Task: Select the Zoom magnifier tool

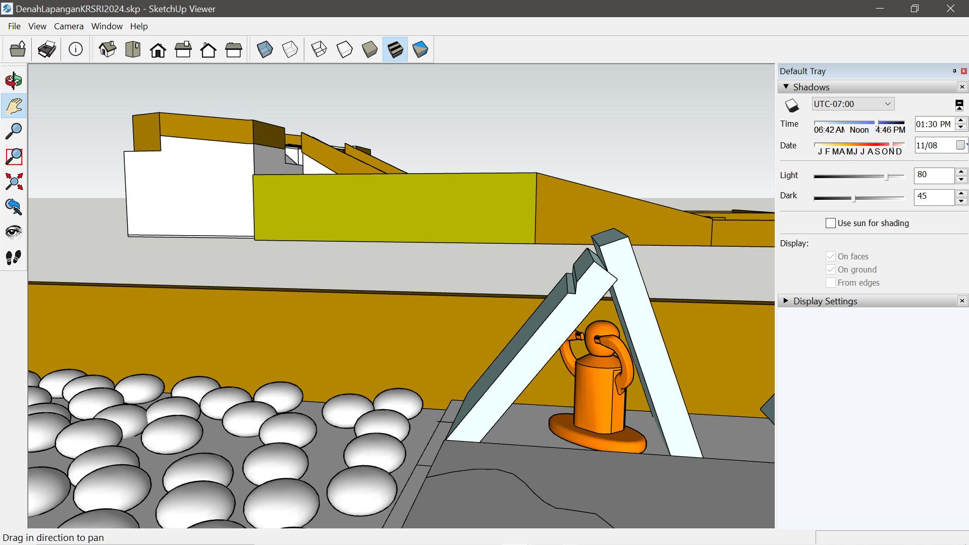Action: pyautogui.click(x=14, y=131)
